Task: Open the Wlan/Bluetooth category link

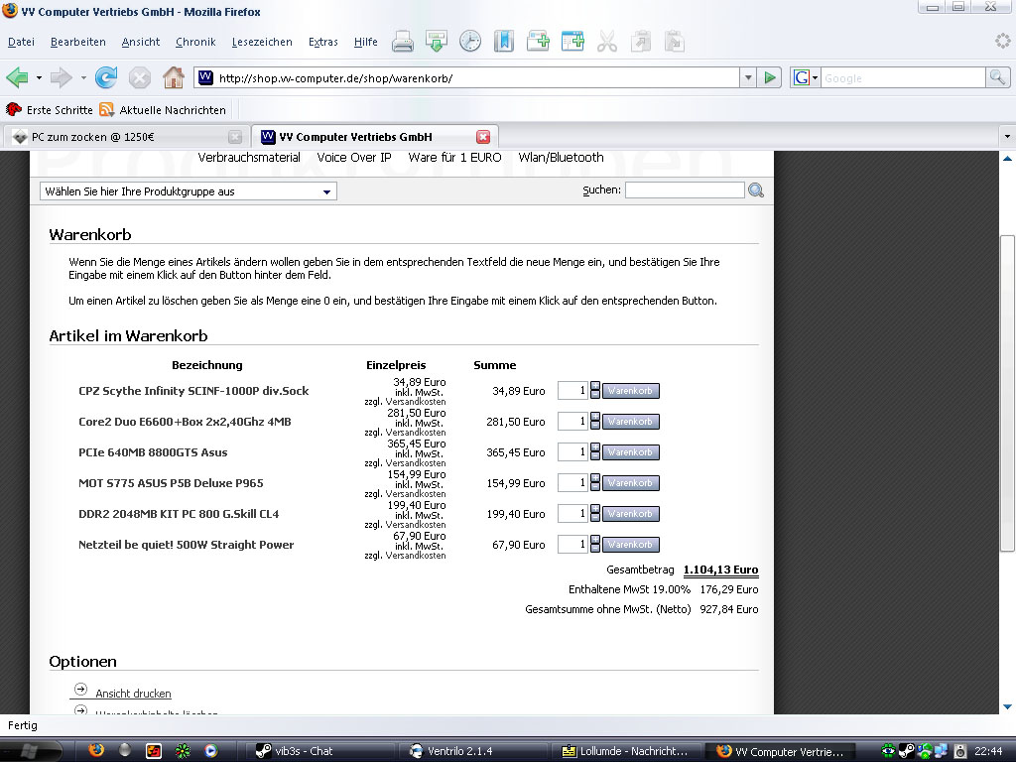Action: [562, 158]
